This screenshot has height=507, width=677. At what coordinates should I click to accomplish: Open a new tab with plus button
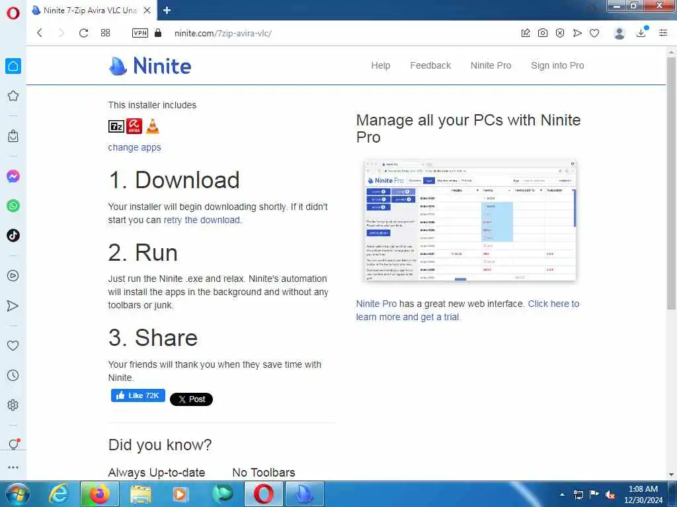coord(167,11)
